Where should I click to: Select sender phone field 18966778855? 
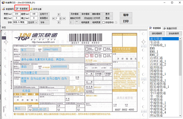(x=52, y=50)
